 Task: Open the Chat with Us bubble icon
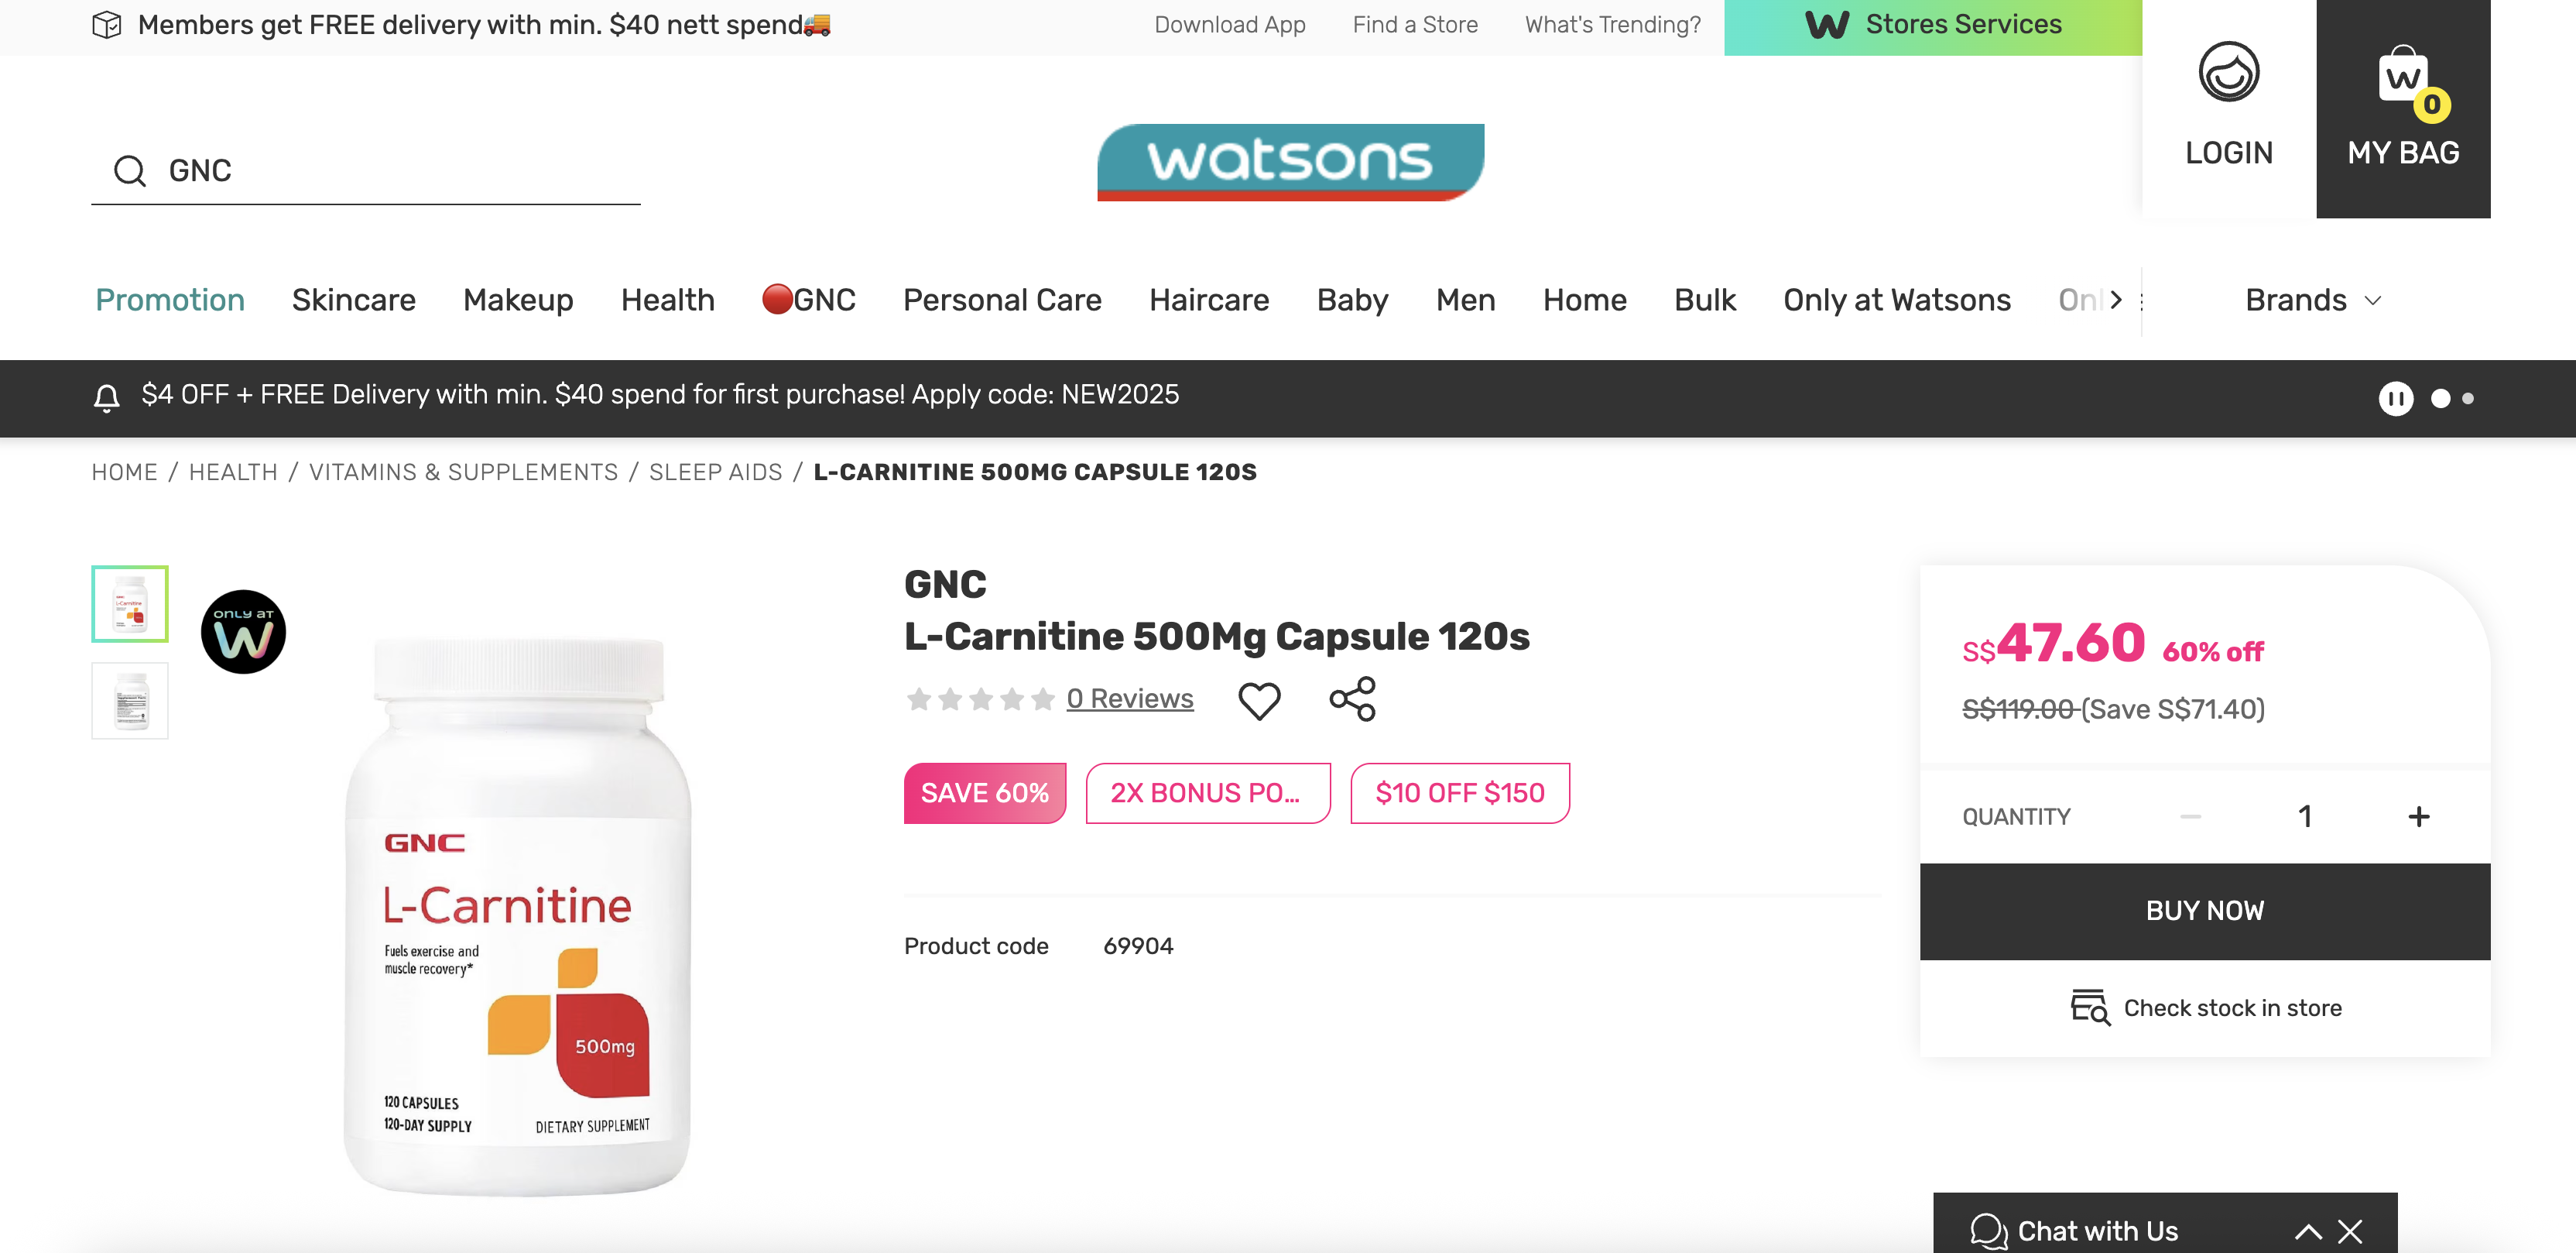click(1988, 1230)
